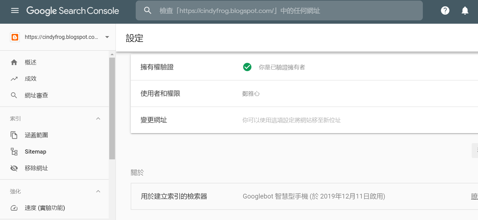Click the 設定 page heading
The image size is (478, 220).
click(135, 38)
